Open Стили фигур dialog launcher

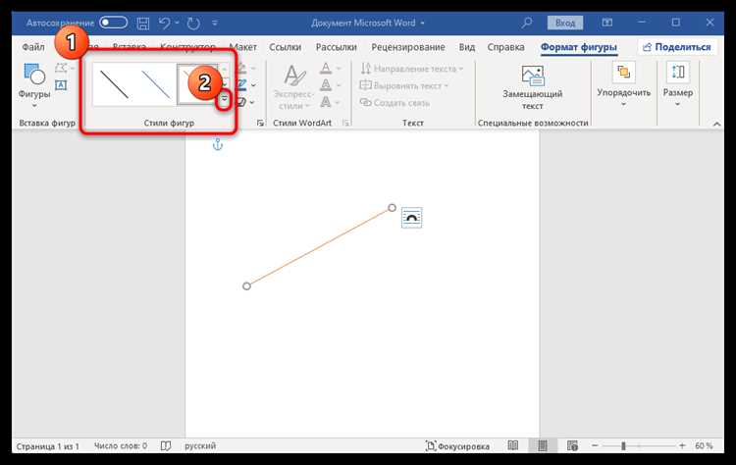[260, 123]
